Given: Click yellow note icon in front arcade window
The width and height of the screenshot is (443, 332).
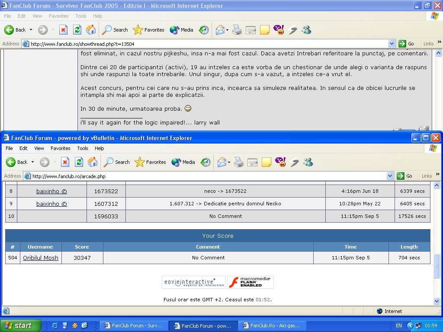Looking at the screenshot, I should pos(266,162).
